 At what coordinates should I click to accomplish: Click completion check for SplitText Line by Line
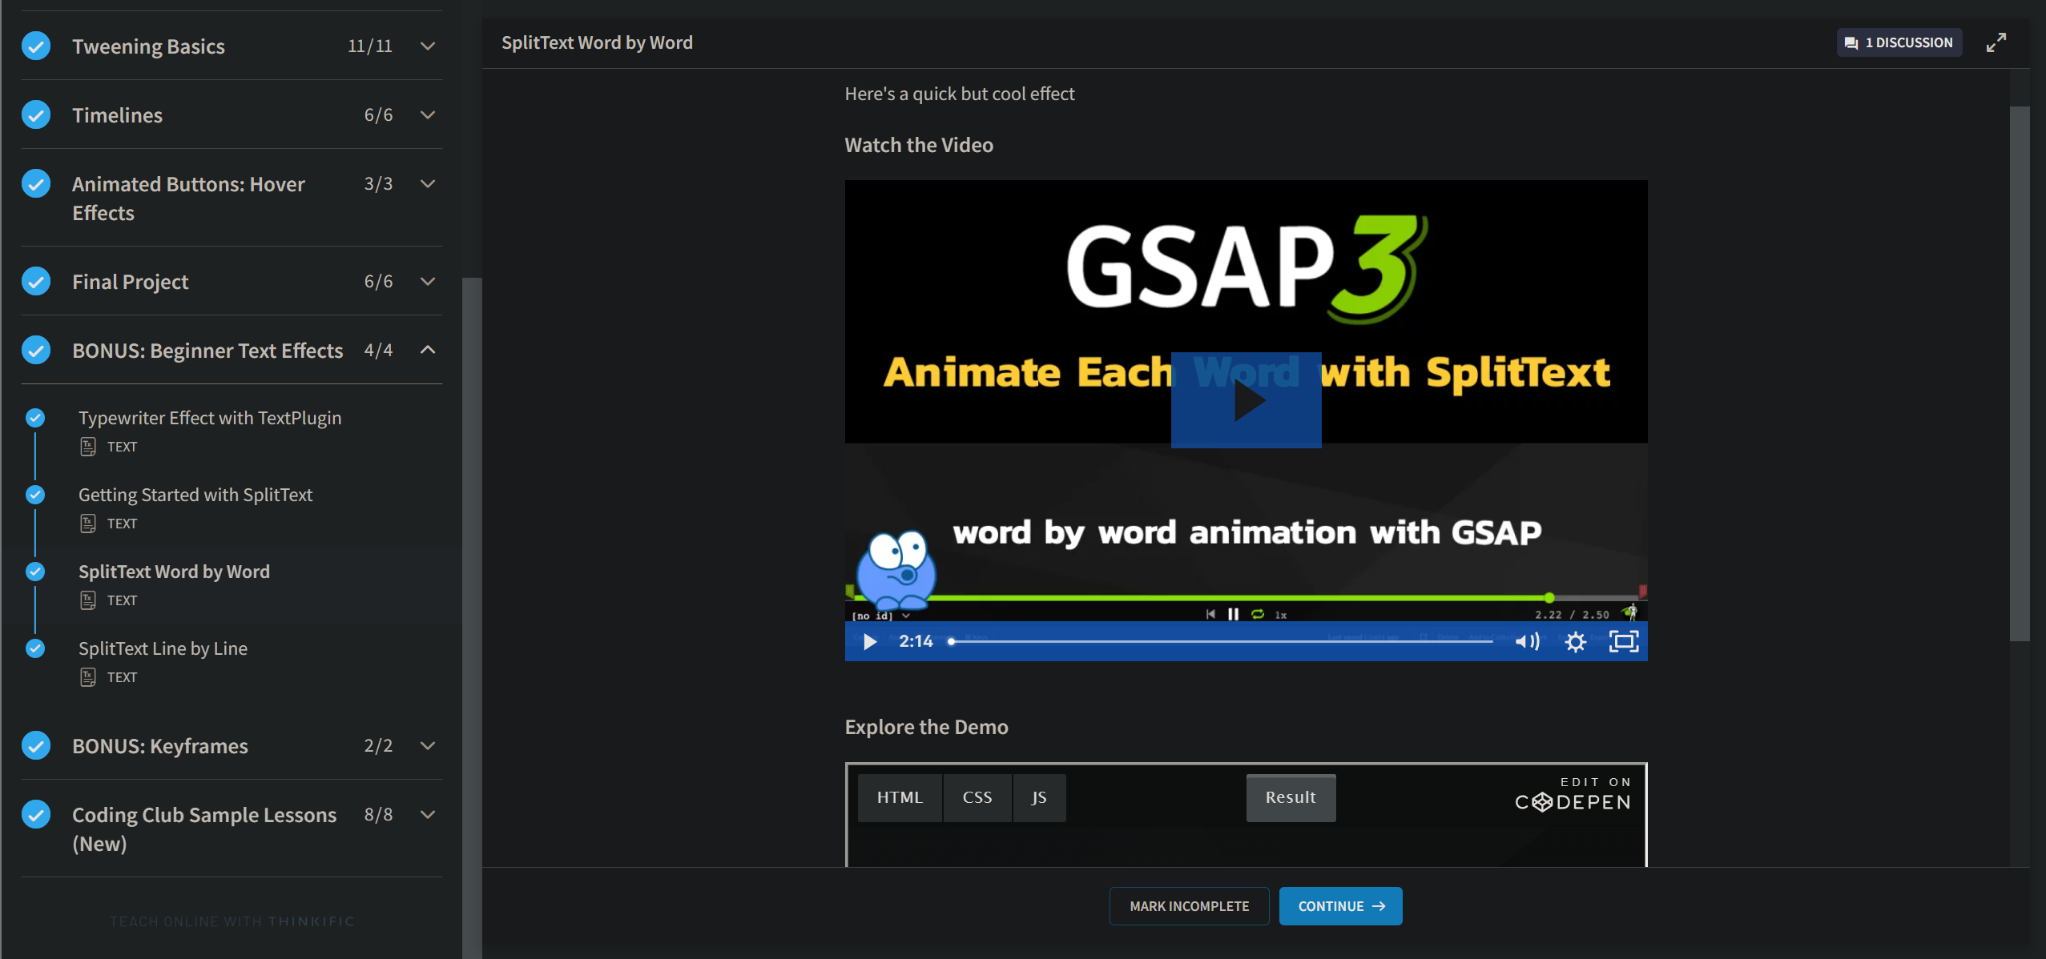pos(35,648)
